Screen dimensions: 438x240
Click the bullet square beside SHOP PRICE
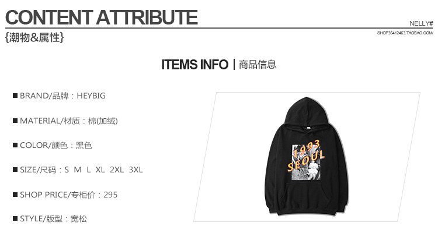point(15,195)
